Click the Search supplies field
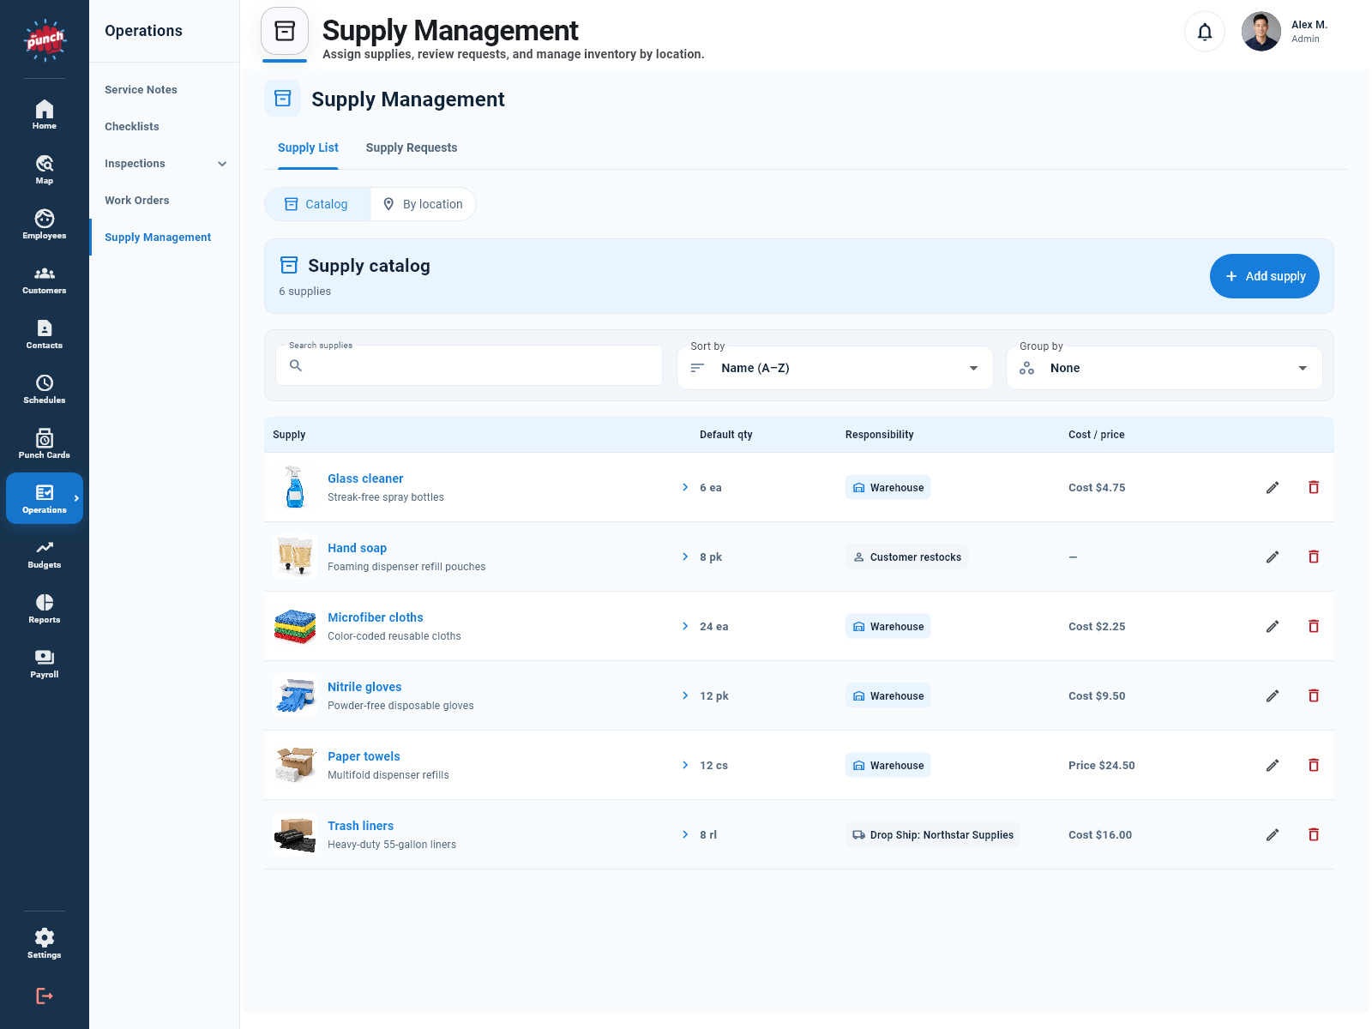 [x=469, y=365]
